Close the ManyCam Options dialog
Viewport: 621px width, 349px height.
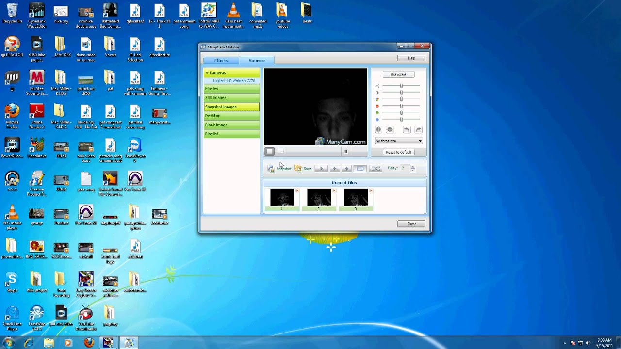pos(411,224)
